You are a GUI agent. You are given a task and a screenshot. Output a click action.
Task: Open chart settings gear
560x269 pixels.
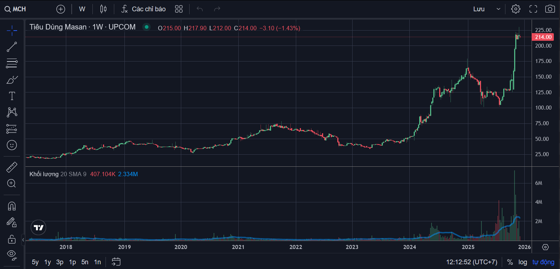(516, 9)
